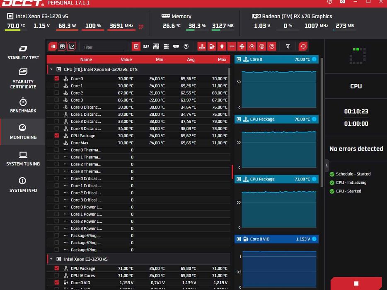The height and width of the screenshot is (290, 387).
Task: Check the CPU IA Cores checkbox
Action: [x=56, y=275]
